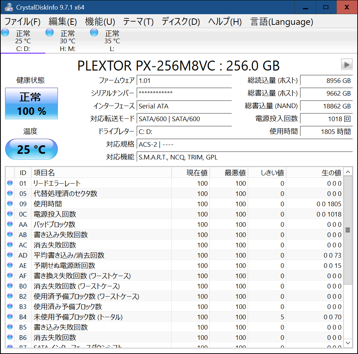Click the 正常 100 % health status button

coord(31,103)
